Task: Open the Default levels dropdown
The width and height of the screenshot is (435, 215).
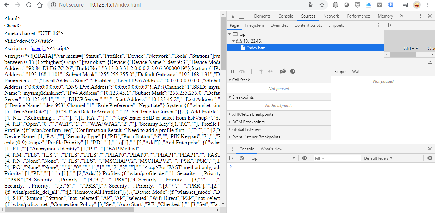Action: (378, 158)
